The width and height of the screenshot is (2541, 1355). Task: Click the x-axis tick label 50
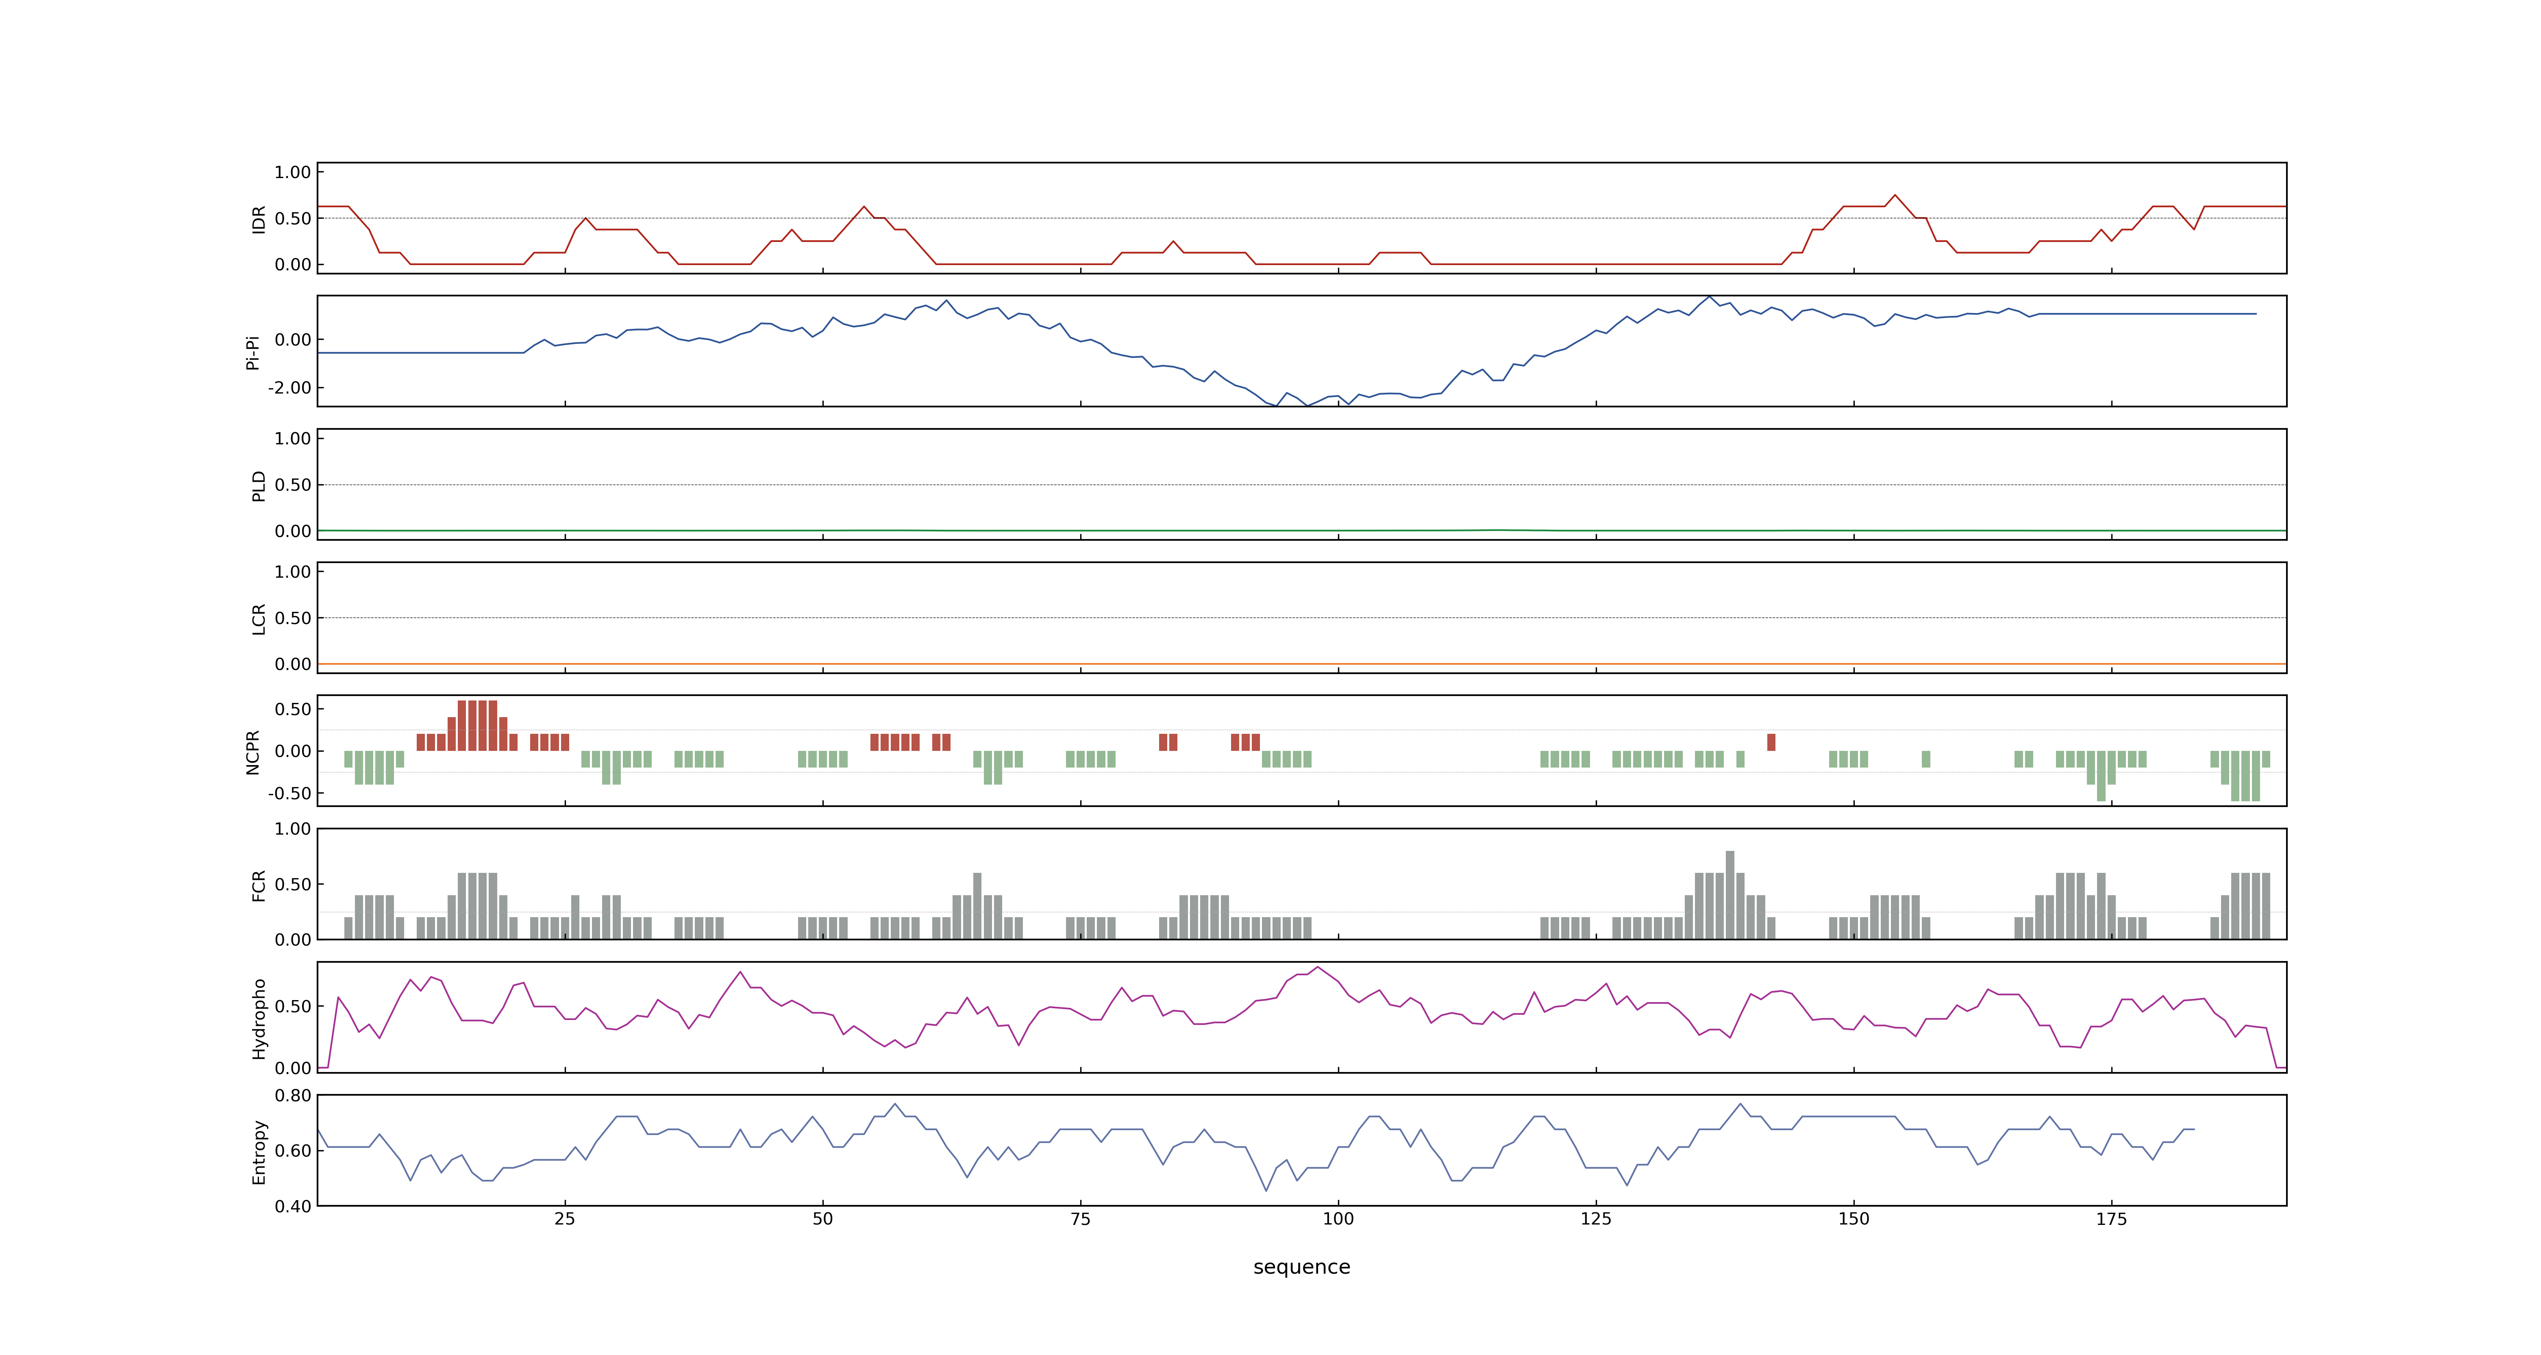point(822,1219)
